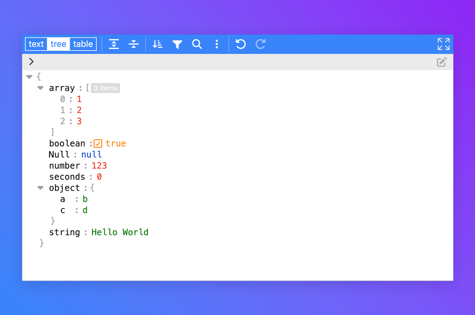Click the edit path pencil icon

pos(442,62)
